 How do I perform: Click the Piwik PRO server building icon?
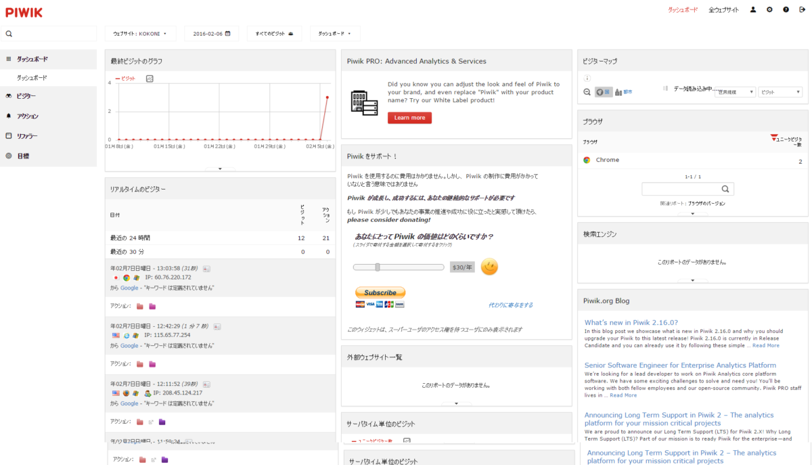click(364, 102)
